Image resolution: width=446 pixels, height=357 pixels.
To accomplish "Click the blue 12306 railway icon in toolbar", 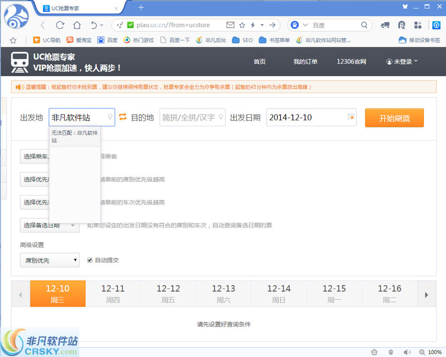I will coord(437,25).
